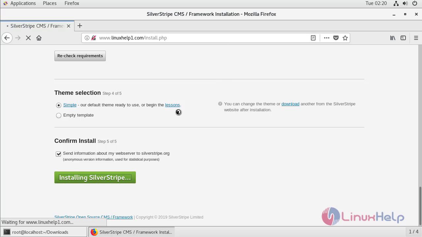Select the Simple theme radio button
This screenshot has height=237, width=422.
[x=59, y=105]
